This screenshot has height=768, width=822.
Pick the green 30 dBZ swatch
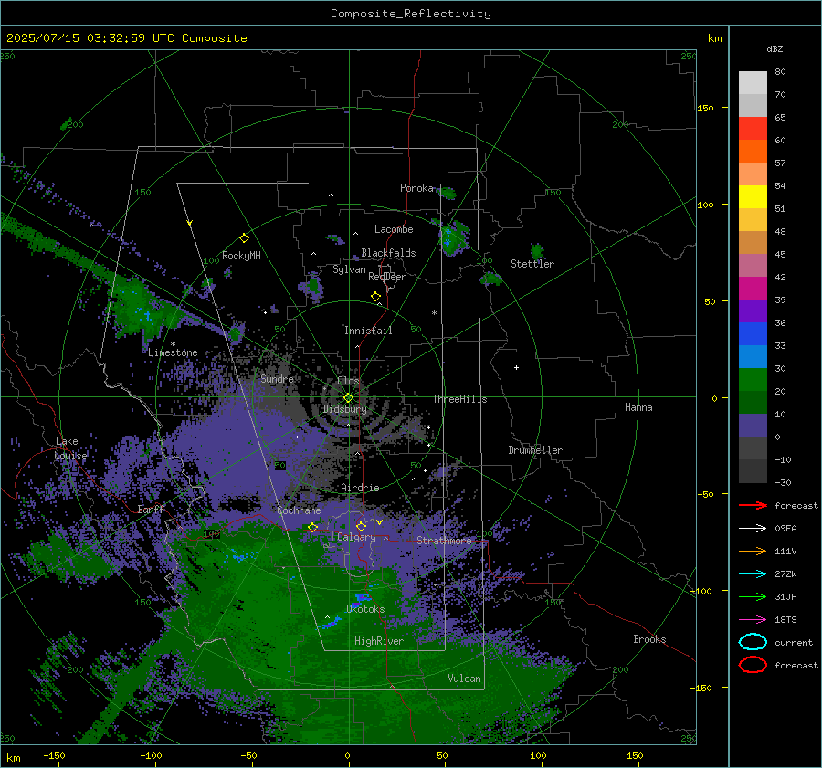point(753,379)
